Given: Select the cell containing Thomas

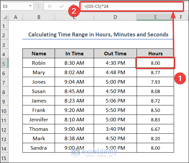Looking at the screenshot, I should point(39,129).
